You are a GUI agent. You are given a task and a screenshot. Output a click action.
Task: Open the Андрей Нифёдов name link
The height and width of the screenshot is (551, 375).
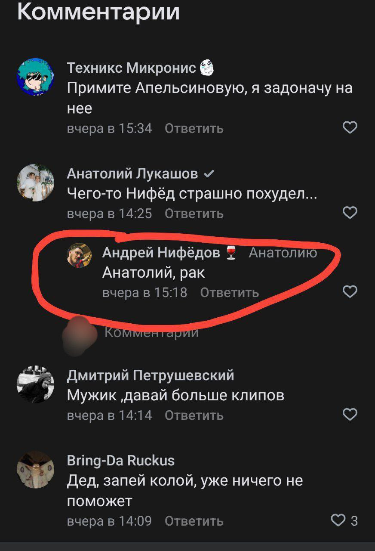click(x=161, y=253)
